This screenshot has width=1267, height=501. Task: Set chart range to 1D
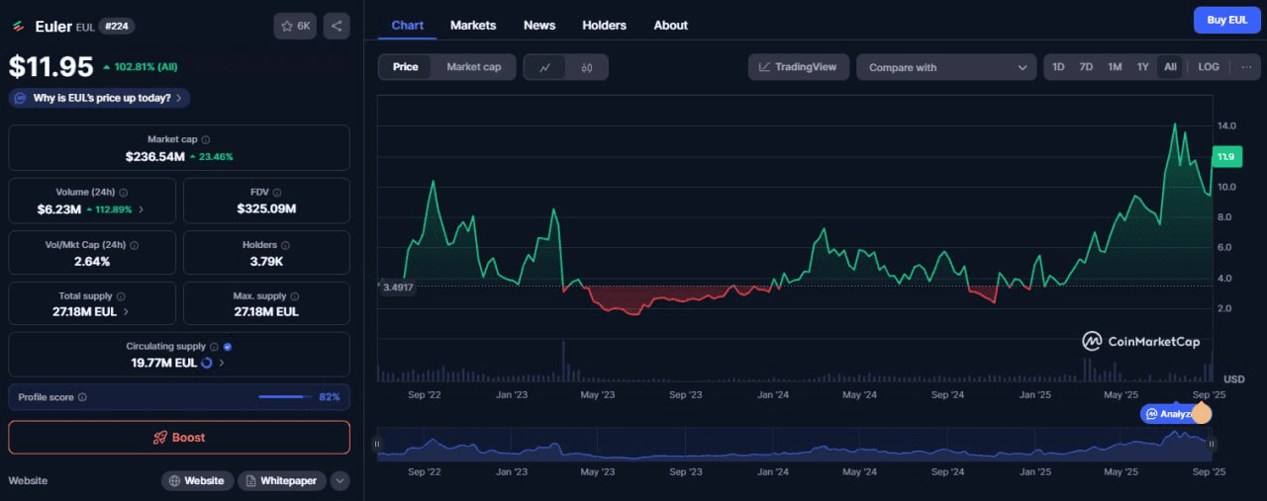(x=1058, y=67)
